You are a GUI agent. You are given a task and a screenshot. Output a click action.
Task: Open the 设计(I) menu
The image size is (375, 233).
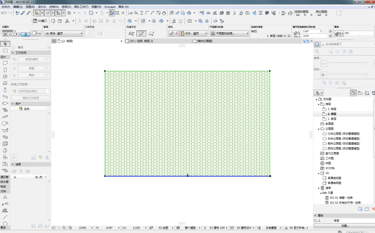pos(42,7)
